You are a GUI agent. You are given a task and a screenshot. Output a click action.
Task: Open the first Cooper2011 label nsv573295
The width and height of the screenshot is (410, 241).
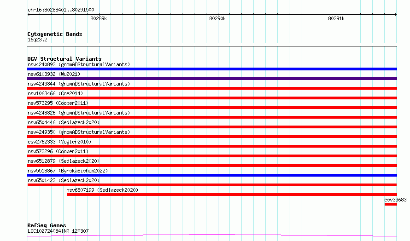pos(58,103)
